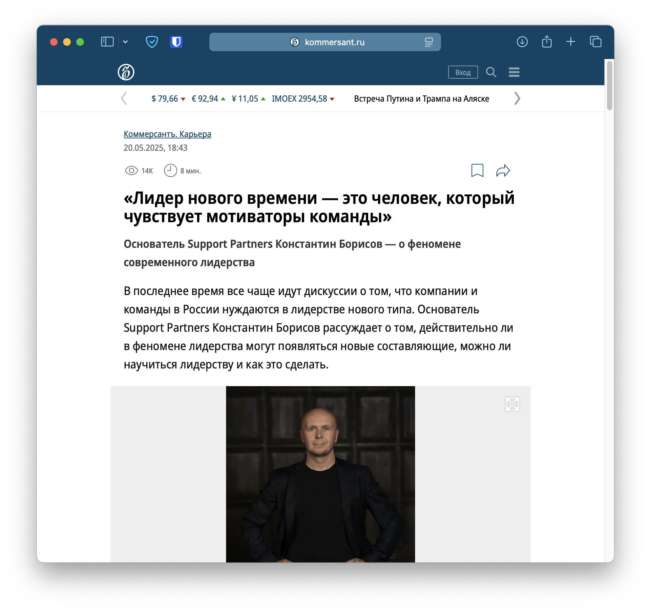The width and height of the screenshot is (651, 611).
Task: Advance the news ticker with right chevron
Action: [x=517, y=98]
